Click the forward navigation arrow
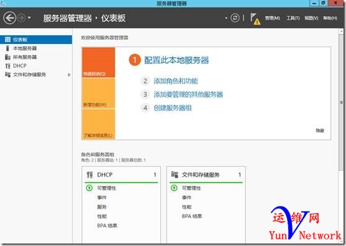Viewport: 346px width, 246px height. (x=21, y=18)
